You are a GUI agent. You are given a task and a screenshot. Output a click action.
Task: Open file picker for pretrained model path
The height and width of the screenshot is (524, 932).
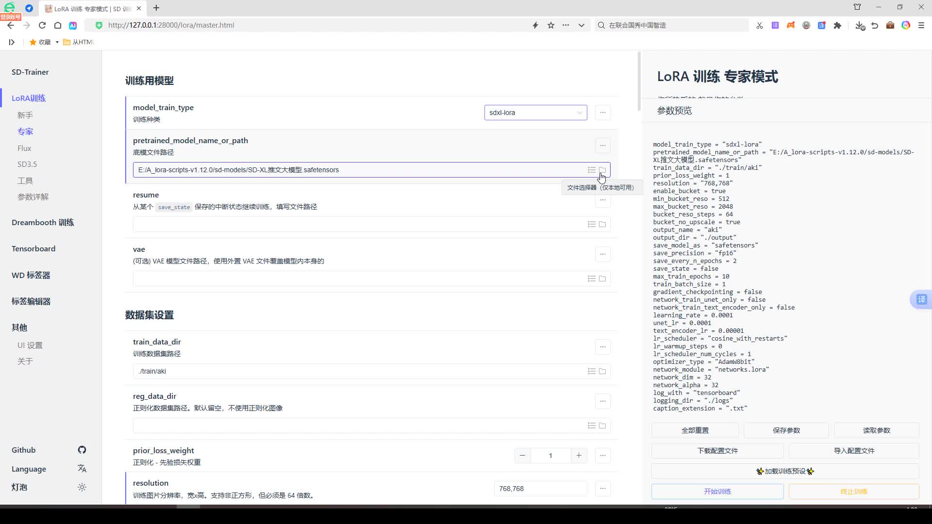[602, 170]
